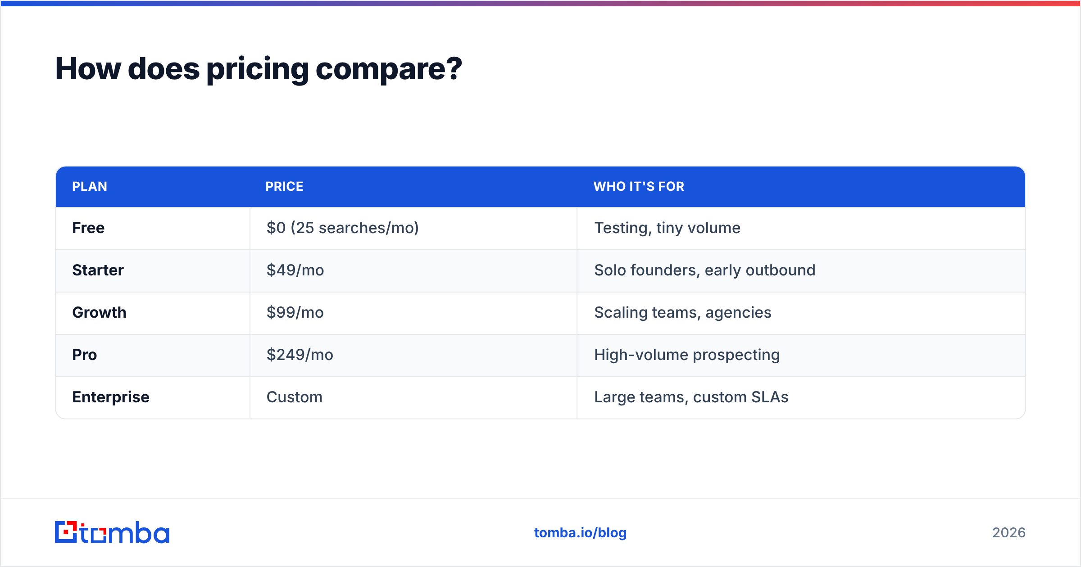Open the tomba.io/blog link
The height and width of the screenshot is (567, 1081).
[580, 533]
